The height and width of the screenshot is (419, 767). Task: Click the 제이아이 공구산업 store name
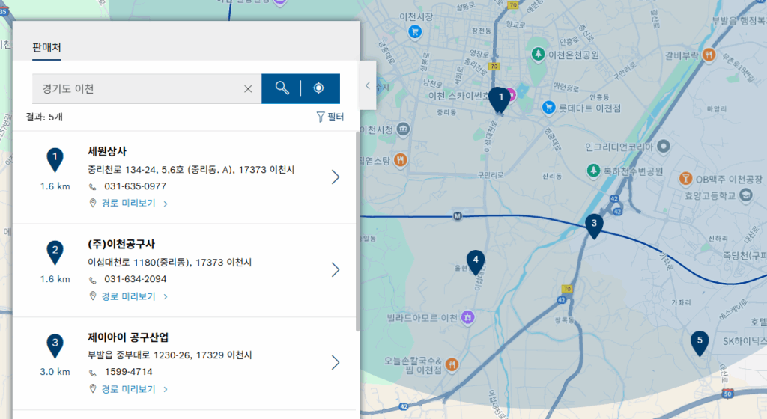[x=128, y=337]
